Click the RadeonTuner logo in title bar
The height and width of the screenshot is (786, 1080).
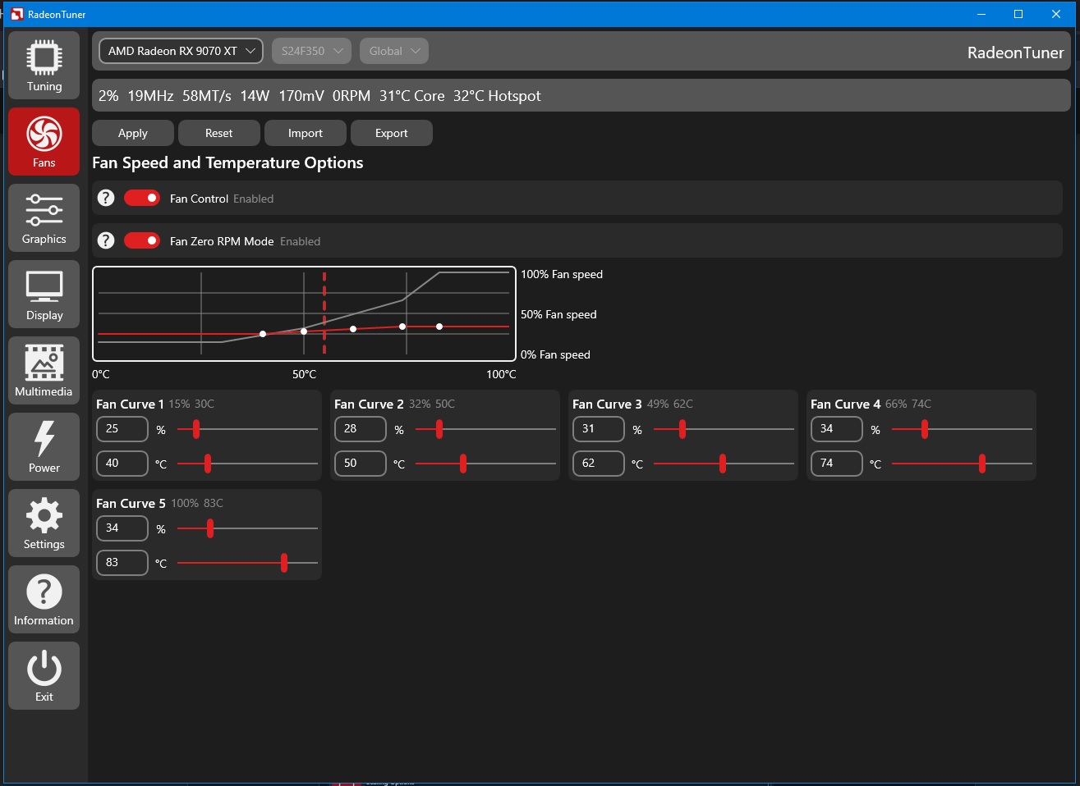click(16, 14)
